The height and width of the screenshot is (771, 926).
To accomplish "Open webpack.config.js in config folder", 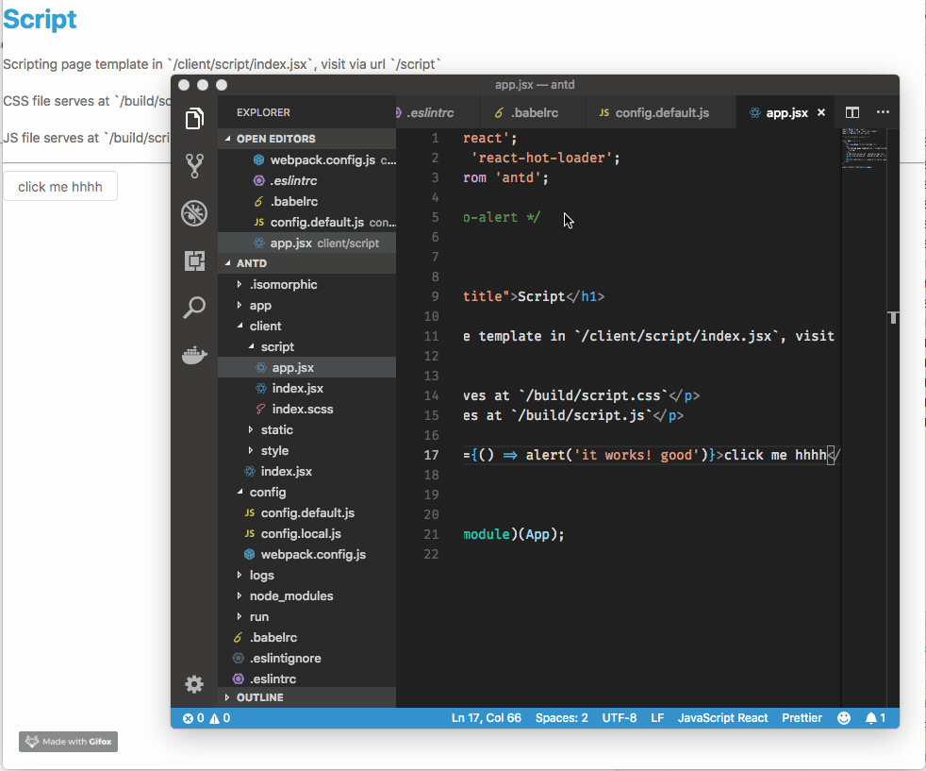I will click(307, 554).
